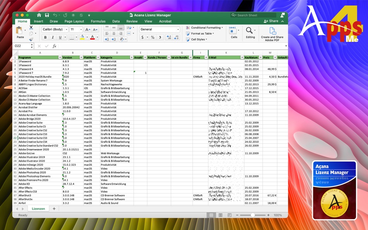
Task: Toggle align text left
Action: click(107, 34)
